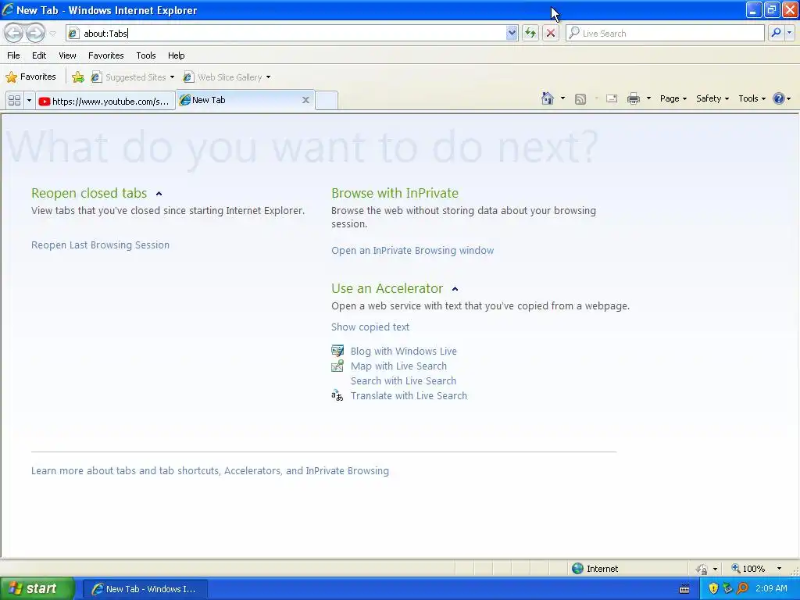Click the Search magnifier button
This screenshot has width=800, height=600.
(776, 33)
